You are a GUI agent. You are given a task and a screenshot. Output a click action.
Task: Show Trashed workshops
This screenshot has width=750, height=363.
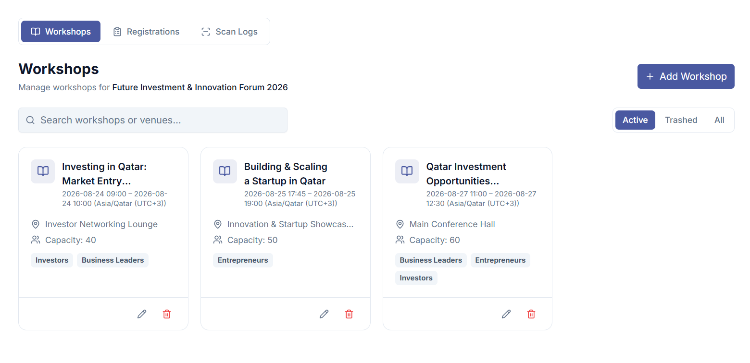click(x=681, y=120)
